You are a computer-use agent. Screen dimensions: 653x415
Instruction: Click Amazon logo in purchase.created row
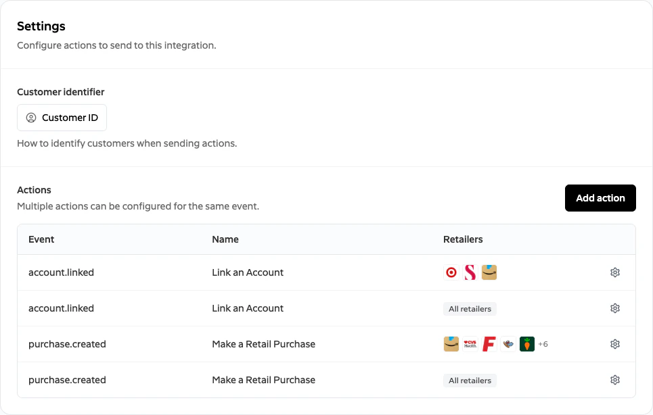pyautogui.click(x=451, y=344)
